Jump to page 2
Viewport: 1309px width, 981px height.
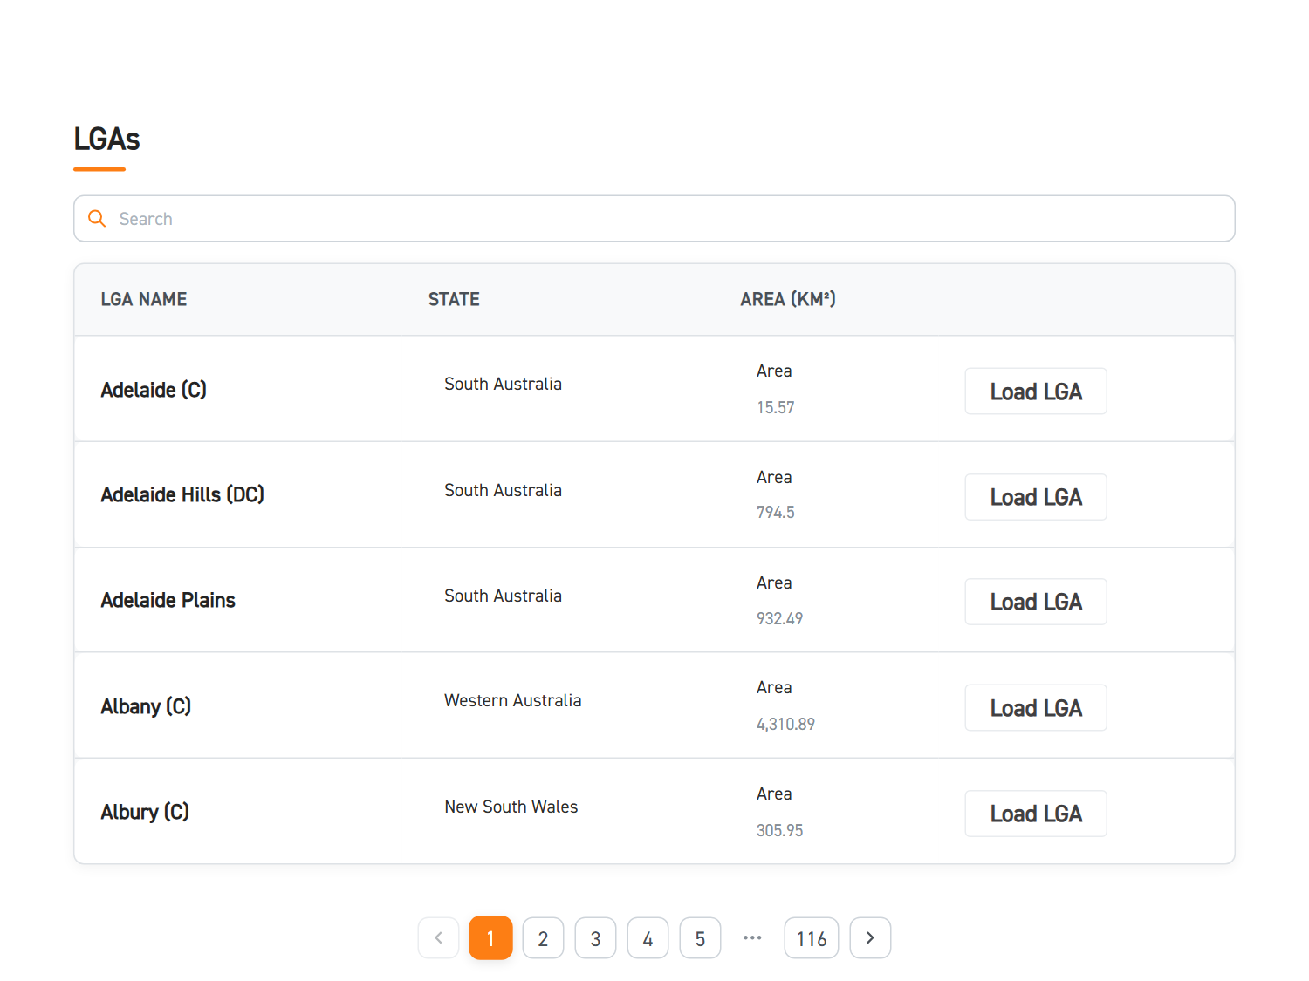[x=543, y=938]
